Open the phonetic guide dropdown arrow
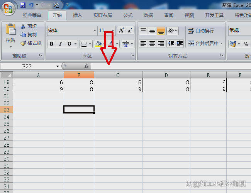251x193 pixels. pos(132,44)
